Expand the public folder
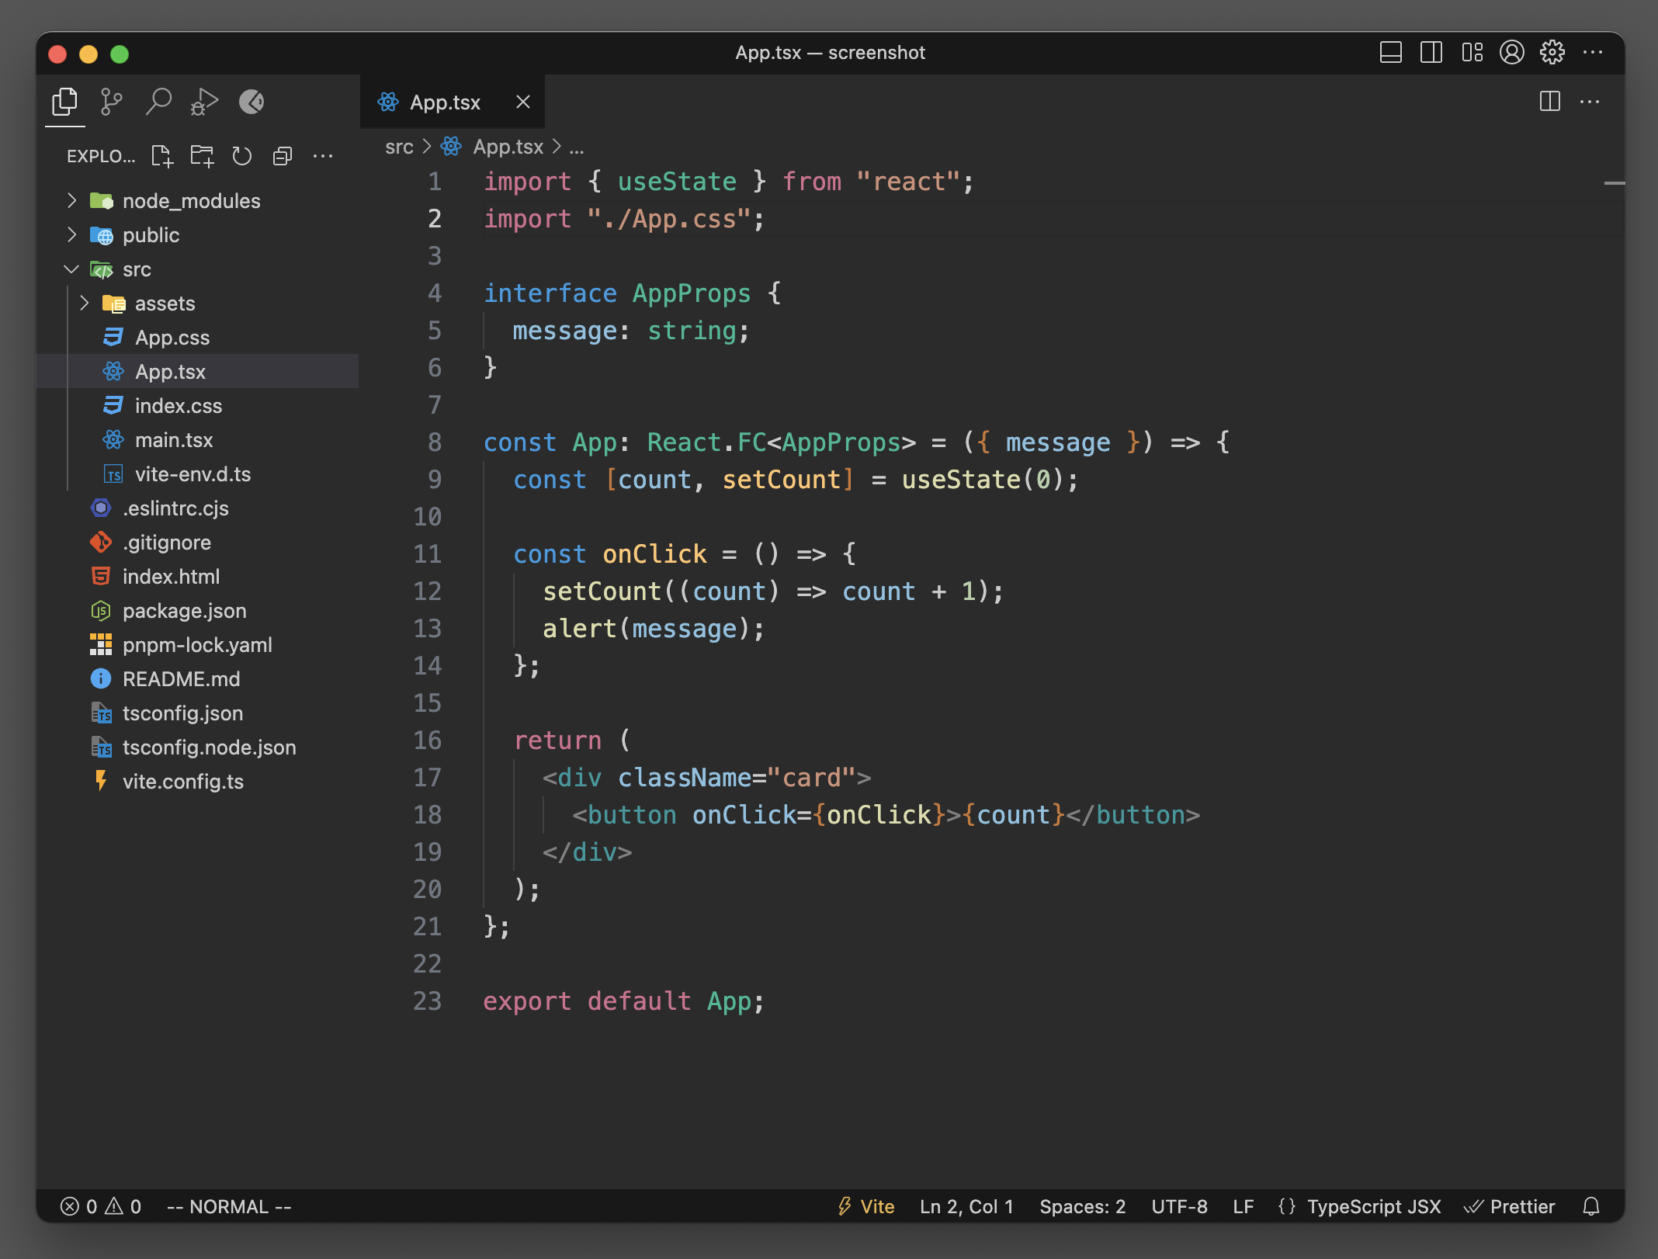The height and width of the screenshot is (1259, 1658). click(197, 235)
